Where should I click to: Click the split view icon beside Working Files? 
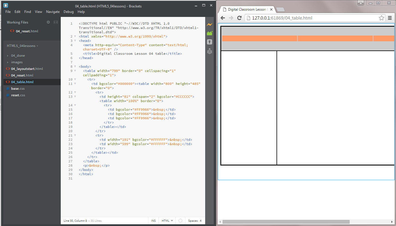(x=56, y=22)
